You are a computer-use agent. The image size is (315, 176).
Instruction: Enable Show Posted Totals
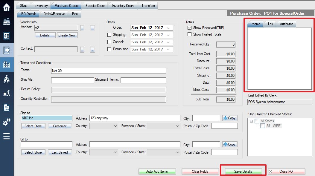189,34
